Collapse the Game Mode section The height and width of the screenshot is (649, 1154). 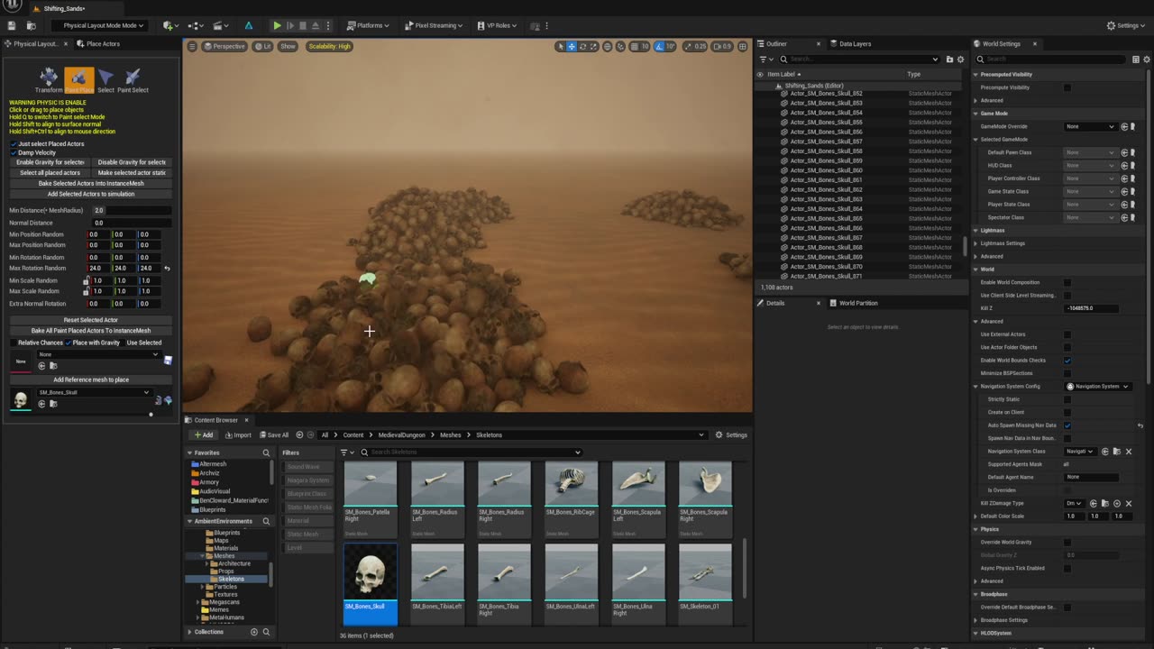click(975, 114)
